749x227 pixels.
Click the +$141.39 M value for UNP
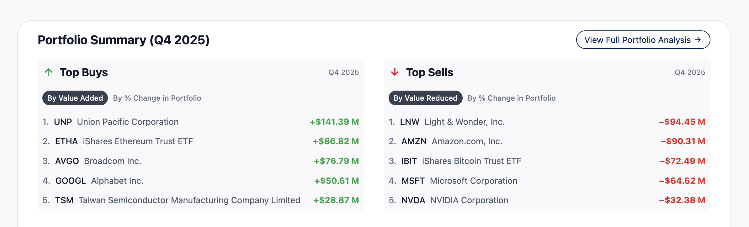pos(334,122)
